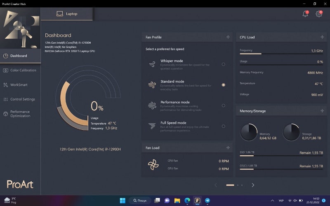The height and width of the screenshot is (206, 330).
Task: Open the settings gear icon
Action: [x=319, y=14]
